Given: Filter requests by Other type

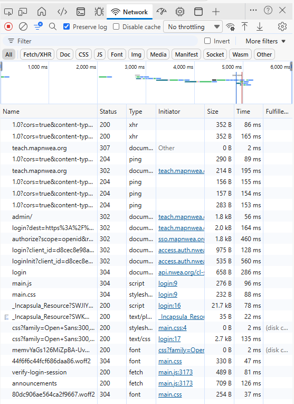Looking at the screenshot, I should [x=264, y=54].
